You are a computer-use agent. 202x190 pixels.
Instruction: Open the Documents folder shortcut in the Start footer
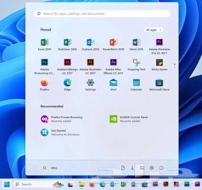point(123,168)
